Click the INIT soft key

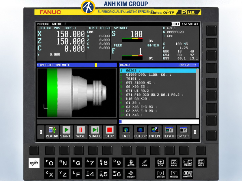click(126, 132)
